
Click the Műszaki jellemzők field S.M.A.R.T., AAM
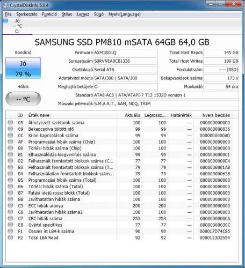click(x=166, y=104)
